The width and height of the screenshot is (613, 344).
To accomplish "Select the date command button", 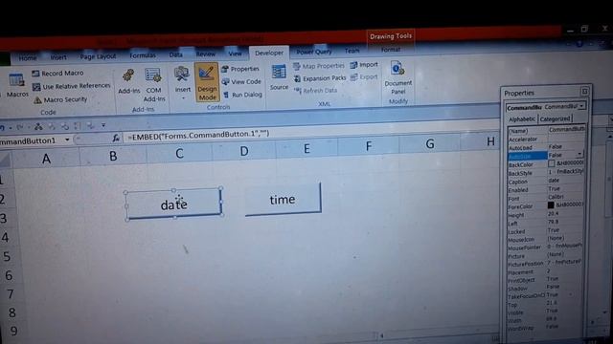I will tap(174, 204).
